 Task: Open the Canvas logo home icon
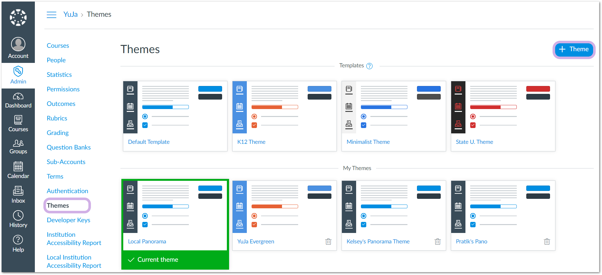pos(18,17)
